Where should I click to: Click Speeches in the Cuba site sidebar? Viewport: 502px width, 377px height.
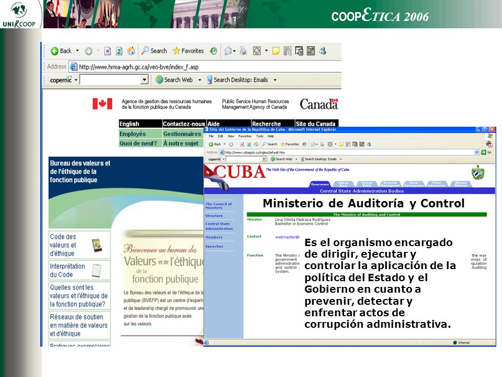point(214,246)
